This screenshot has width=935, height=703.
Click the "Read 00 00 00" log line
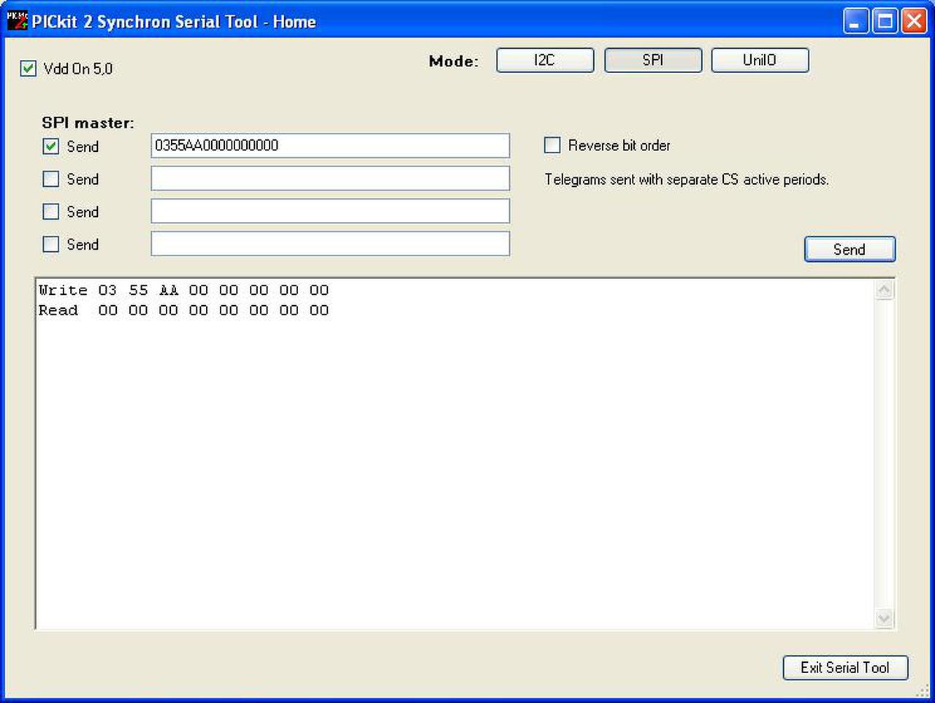183,310
